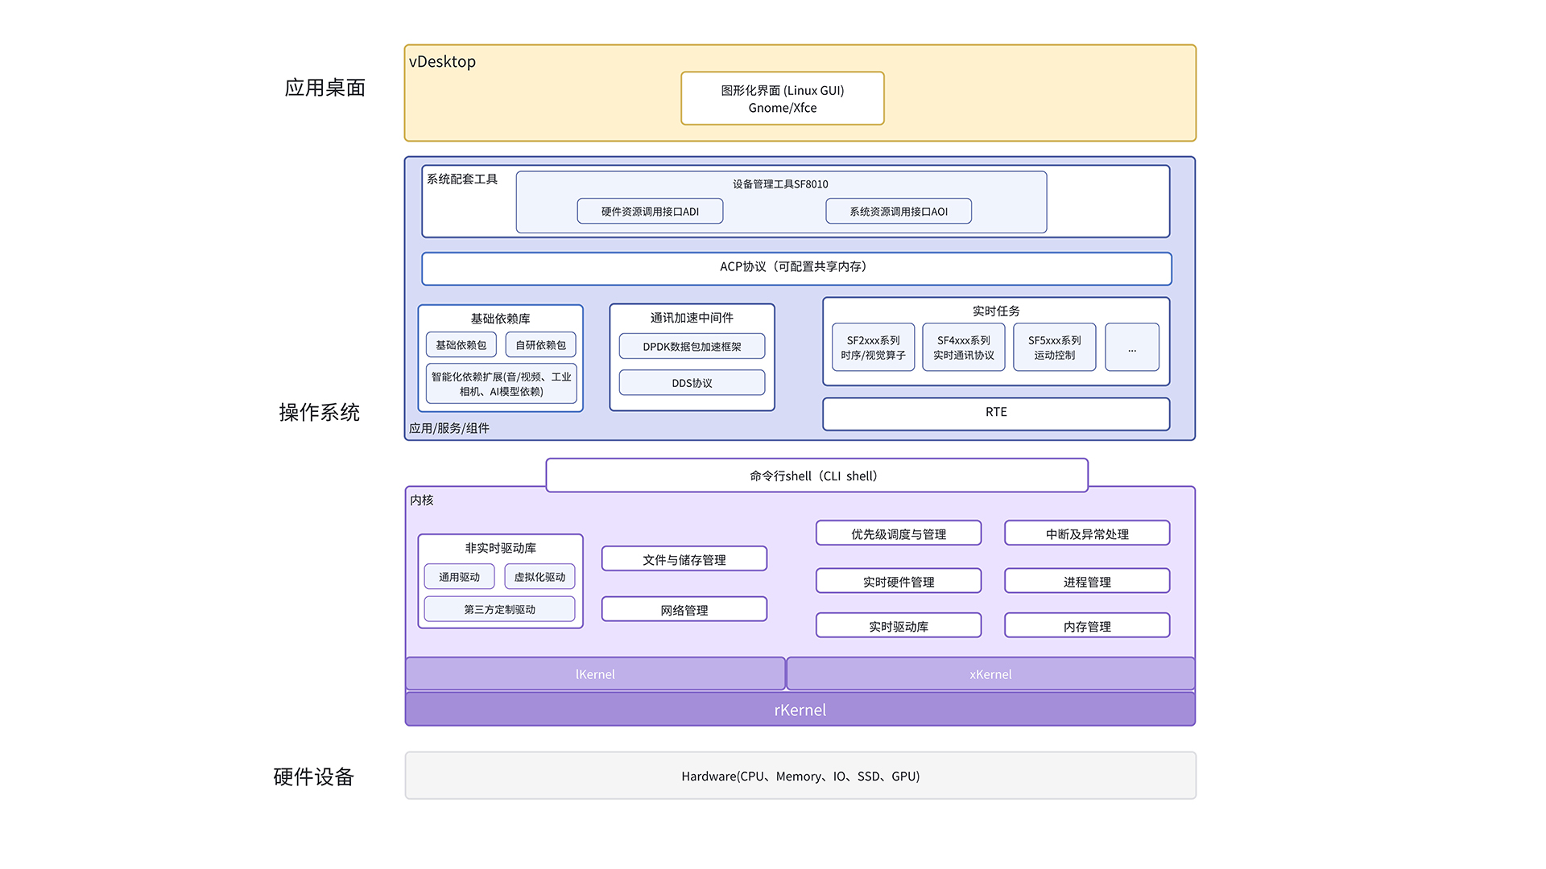Click the 基础依赖包 box
1546x869 pixels.
pyautogui.click(x=461, y=345)
